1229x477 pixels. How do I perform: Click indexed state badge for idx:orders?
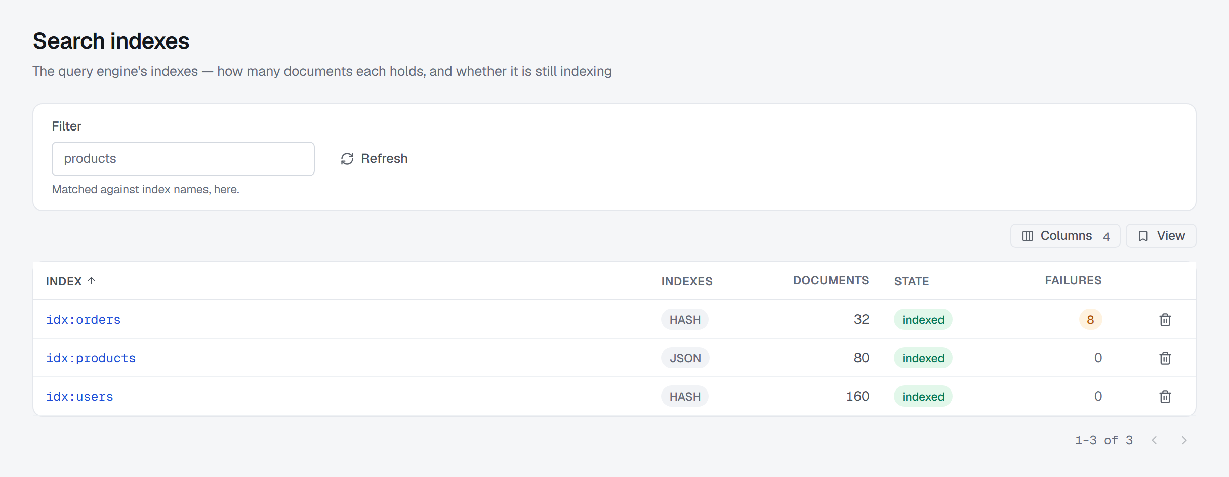(x=923, y=320)
